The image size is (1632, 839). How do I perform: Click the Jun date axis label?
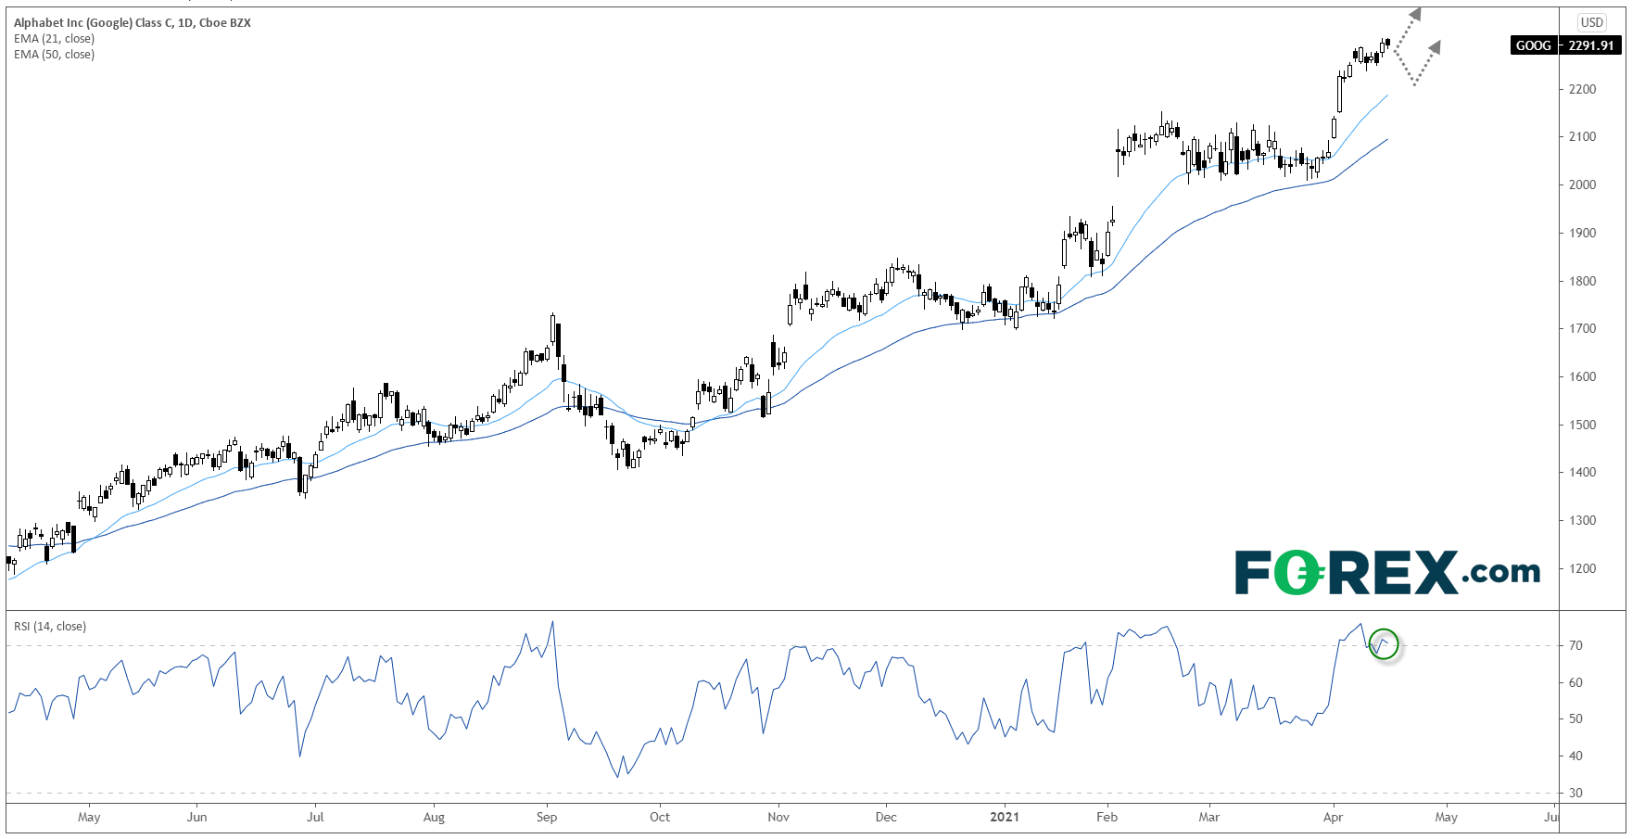point(196,817)
